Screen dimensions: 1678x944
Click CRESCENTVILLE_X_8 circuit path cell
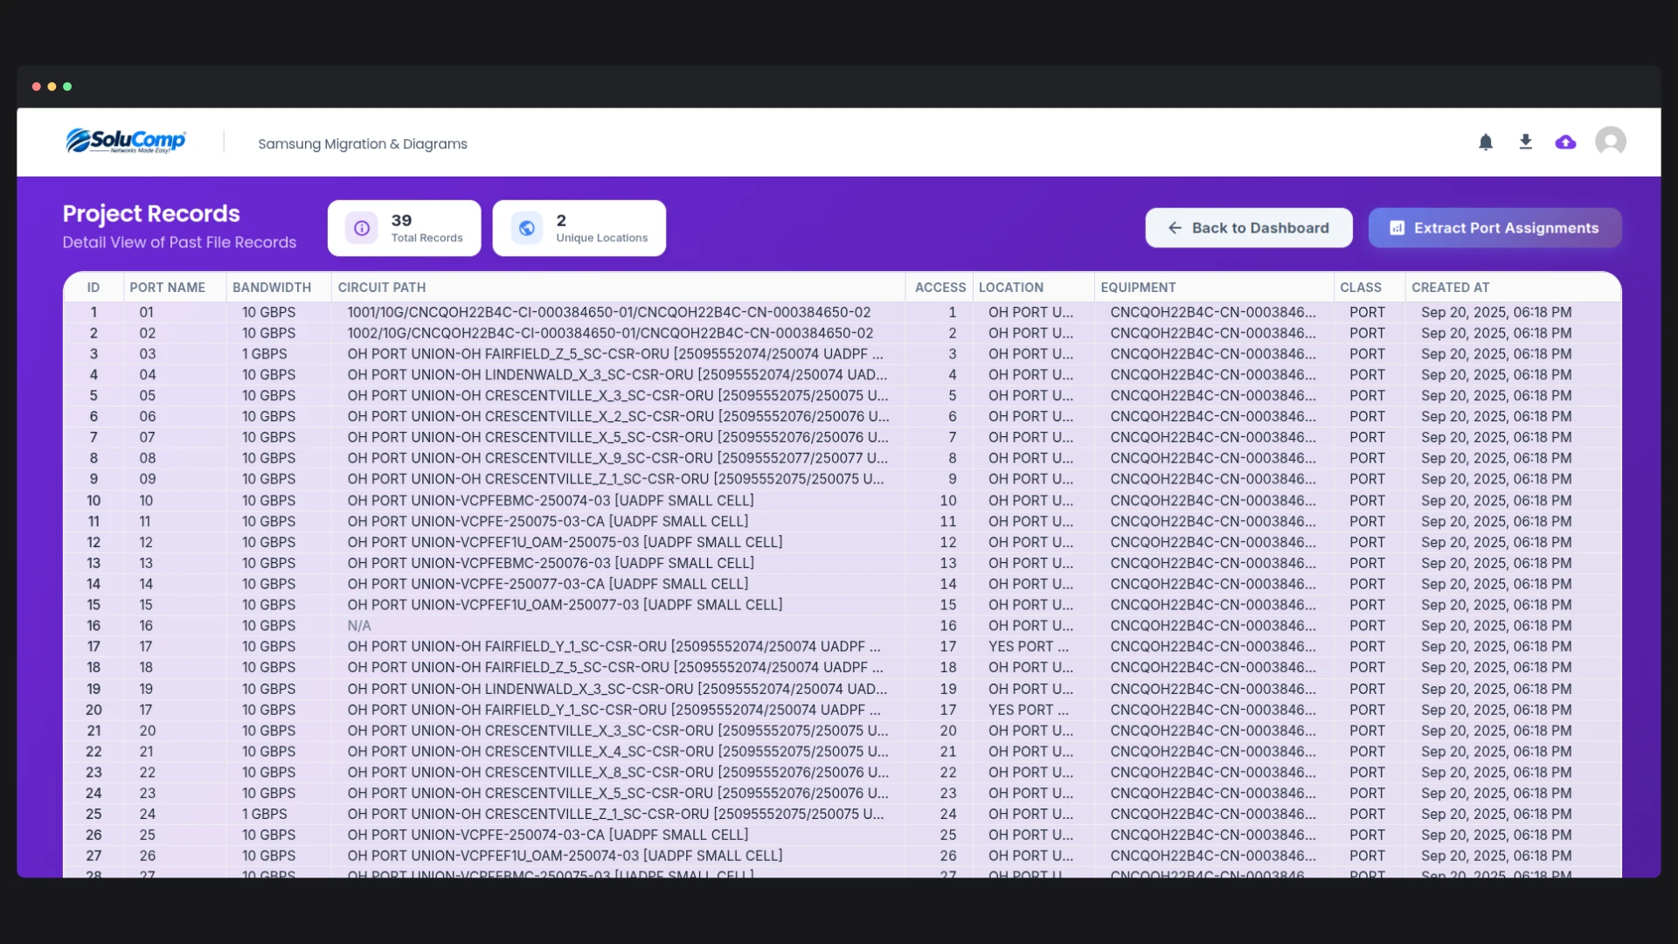[x=618, y=773]
